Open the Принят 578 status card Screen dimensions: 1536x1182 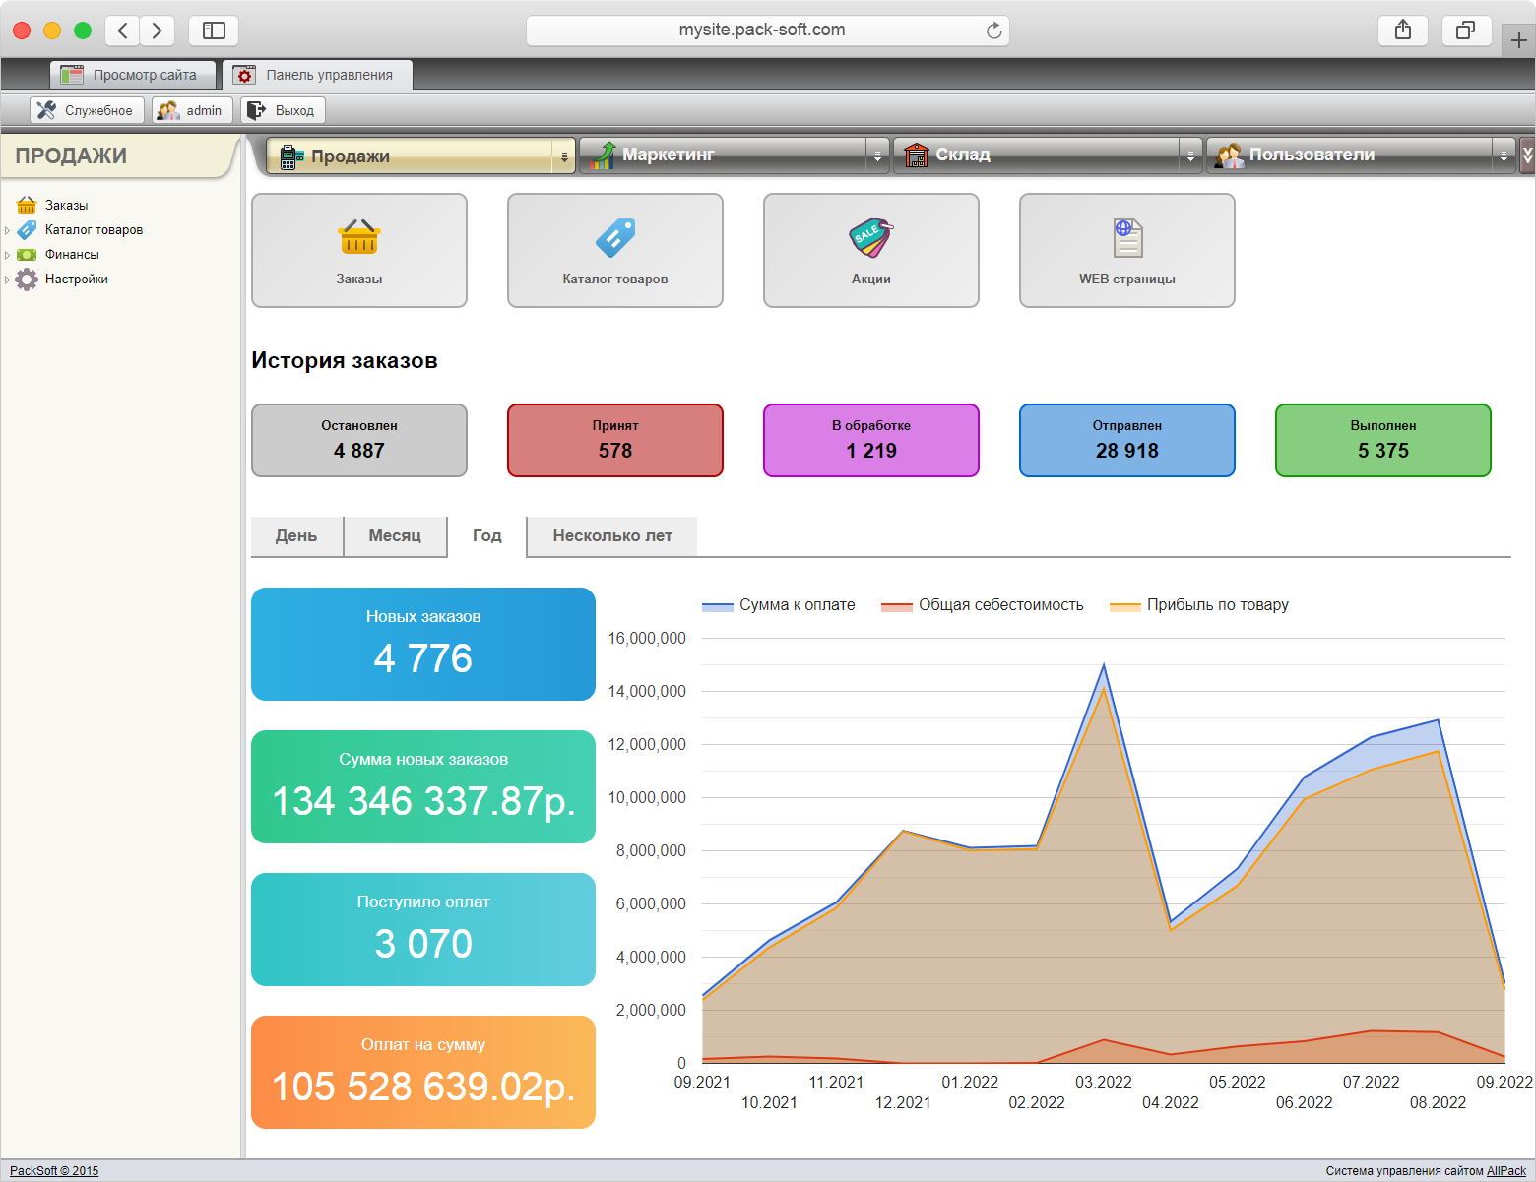(x=615, y=440)
